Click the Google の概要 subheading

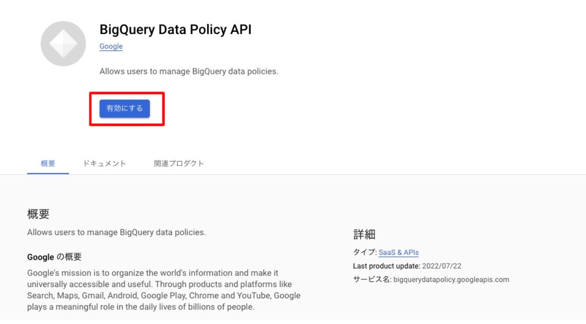[x=54, y=257]
